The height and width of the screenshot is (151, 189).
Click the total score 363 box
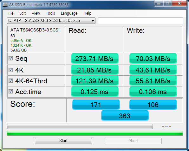[125, 116]
